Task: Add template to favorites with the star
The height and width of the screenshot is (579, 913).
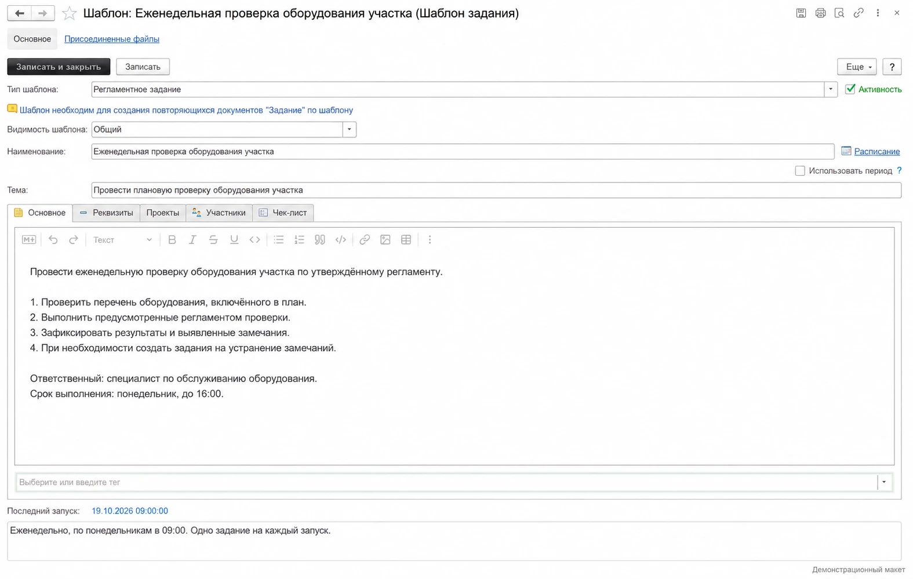Action: point(70,13)
